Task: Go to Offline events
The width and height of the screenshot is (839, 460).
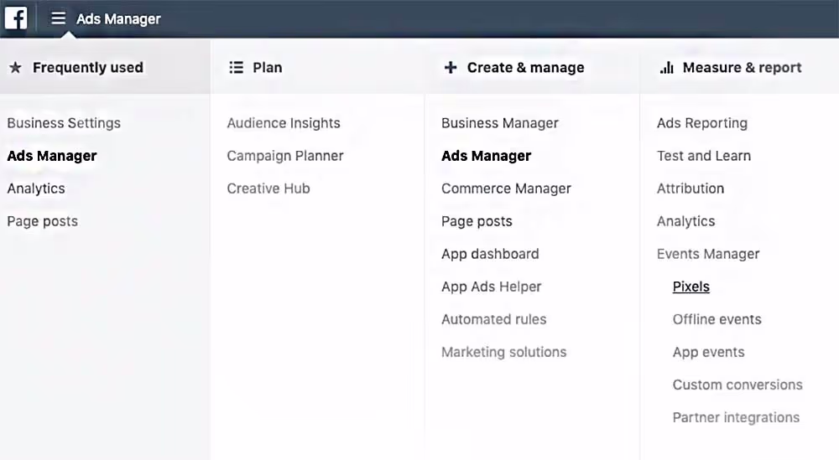Action: coord(717,319)
